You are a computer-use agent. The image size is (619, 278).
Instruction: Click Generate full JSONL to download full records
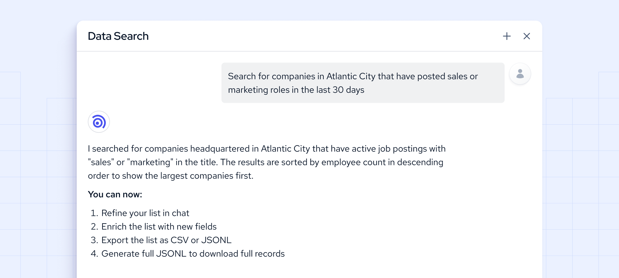pyautogui.click(x=193, y=254)
